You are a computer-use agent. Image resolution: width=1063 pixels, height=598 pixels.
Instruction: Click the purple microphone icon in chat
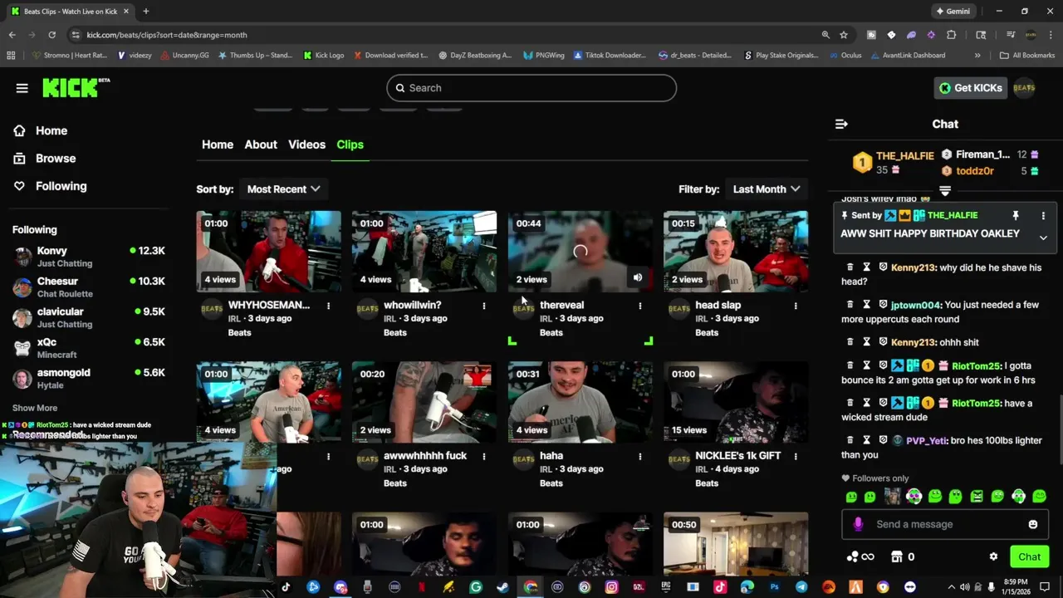click(x=858, y=524)
